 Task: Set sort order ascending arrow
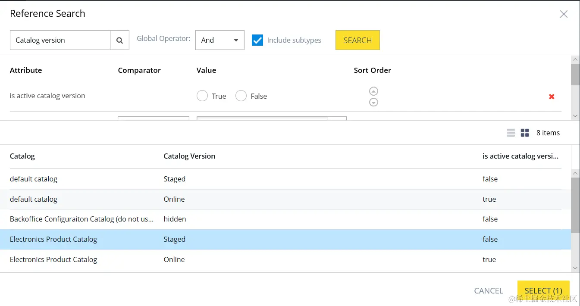click(374, 91)
